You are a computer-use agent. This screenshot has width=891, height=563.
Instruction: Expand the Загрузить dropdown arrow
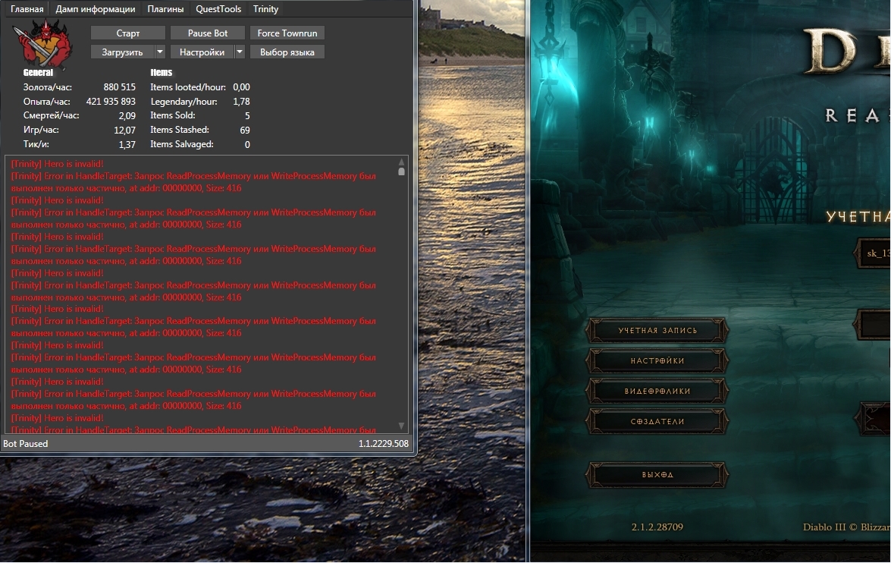click(160, 52)
